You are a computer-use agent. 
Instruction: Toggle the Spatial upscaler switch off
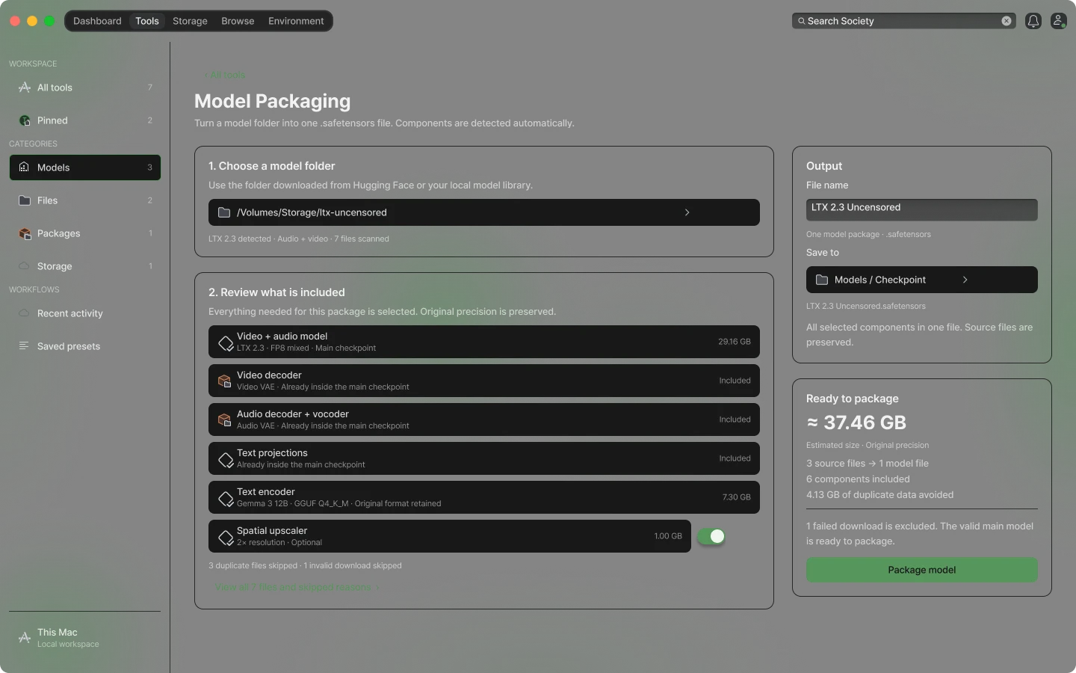click(x=711, y=536)
